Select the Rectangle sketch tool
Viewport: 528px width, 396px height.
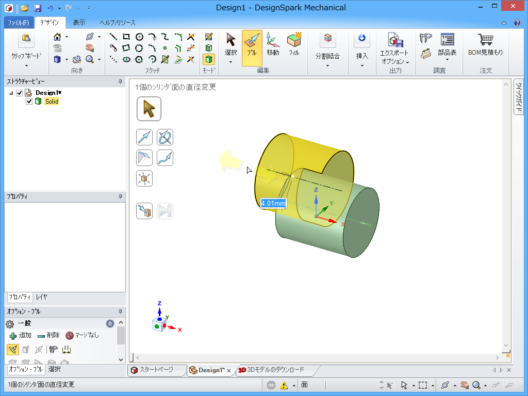[x=126, y=37]
